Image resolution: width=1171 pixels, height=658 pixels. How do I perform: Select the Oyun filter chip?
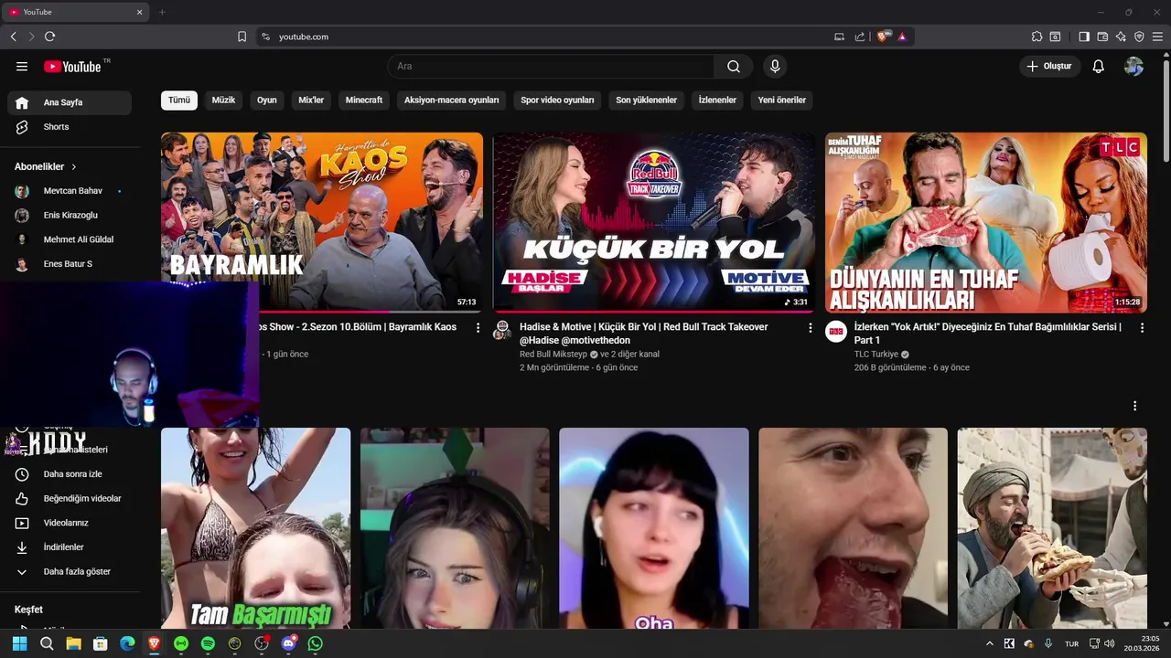tap(267, 101)
